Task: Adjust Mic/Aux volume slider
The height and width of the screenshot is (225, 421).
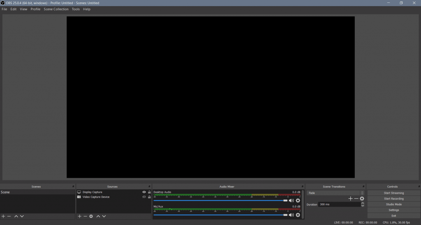Action: pos(220,215)
